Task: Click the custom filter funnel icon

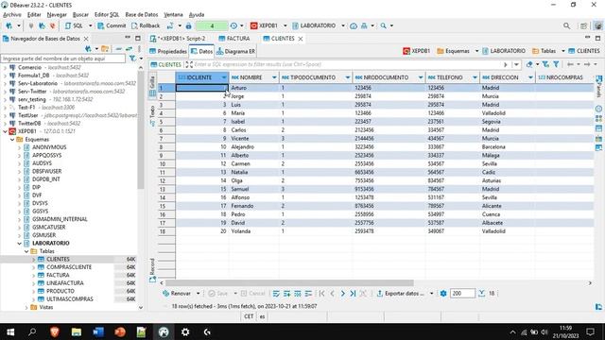Action: [556, 64]
